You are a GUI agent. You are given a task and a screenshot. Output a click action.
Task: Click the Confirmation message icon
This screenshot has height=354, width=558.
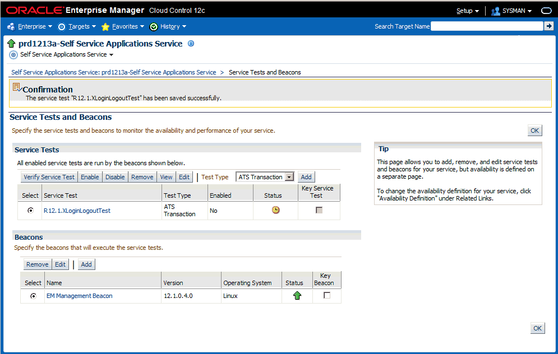click(x=17, y=87)
